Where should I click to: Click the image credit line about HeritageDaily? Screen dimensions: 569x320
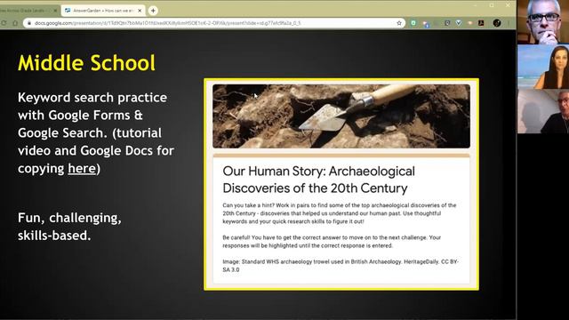click(x=341, y=266)
